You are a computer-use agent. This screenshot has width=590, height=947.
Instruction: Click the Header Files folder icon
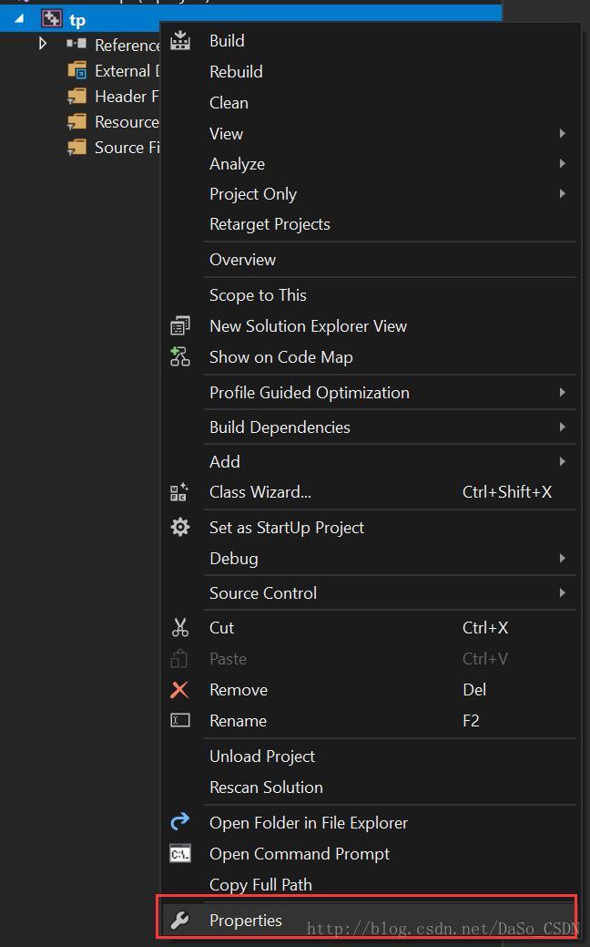(x=76, y=96)
